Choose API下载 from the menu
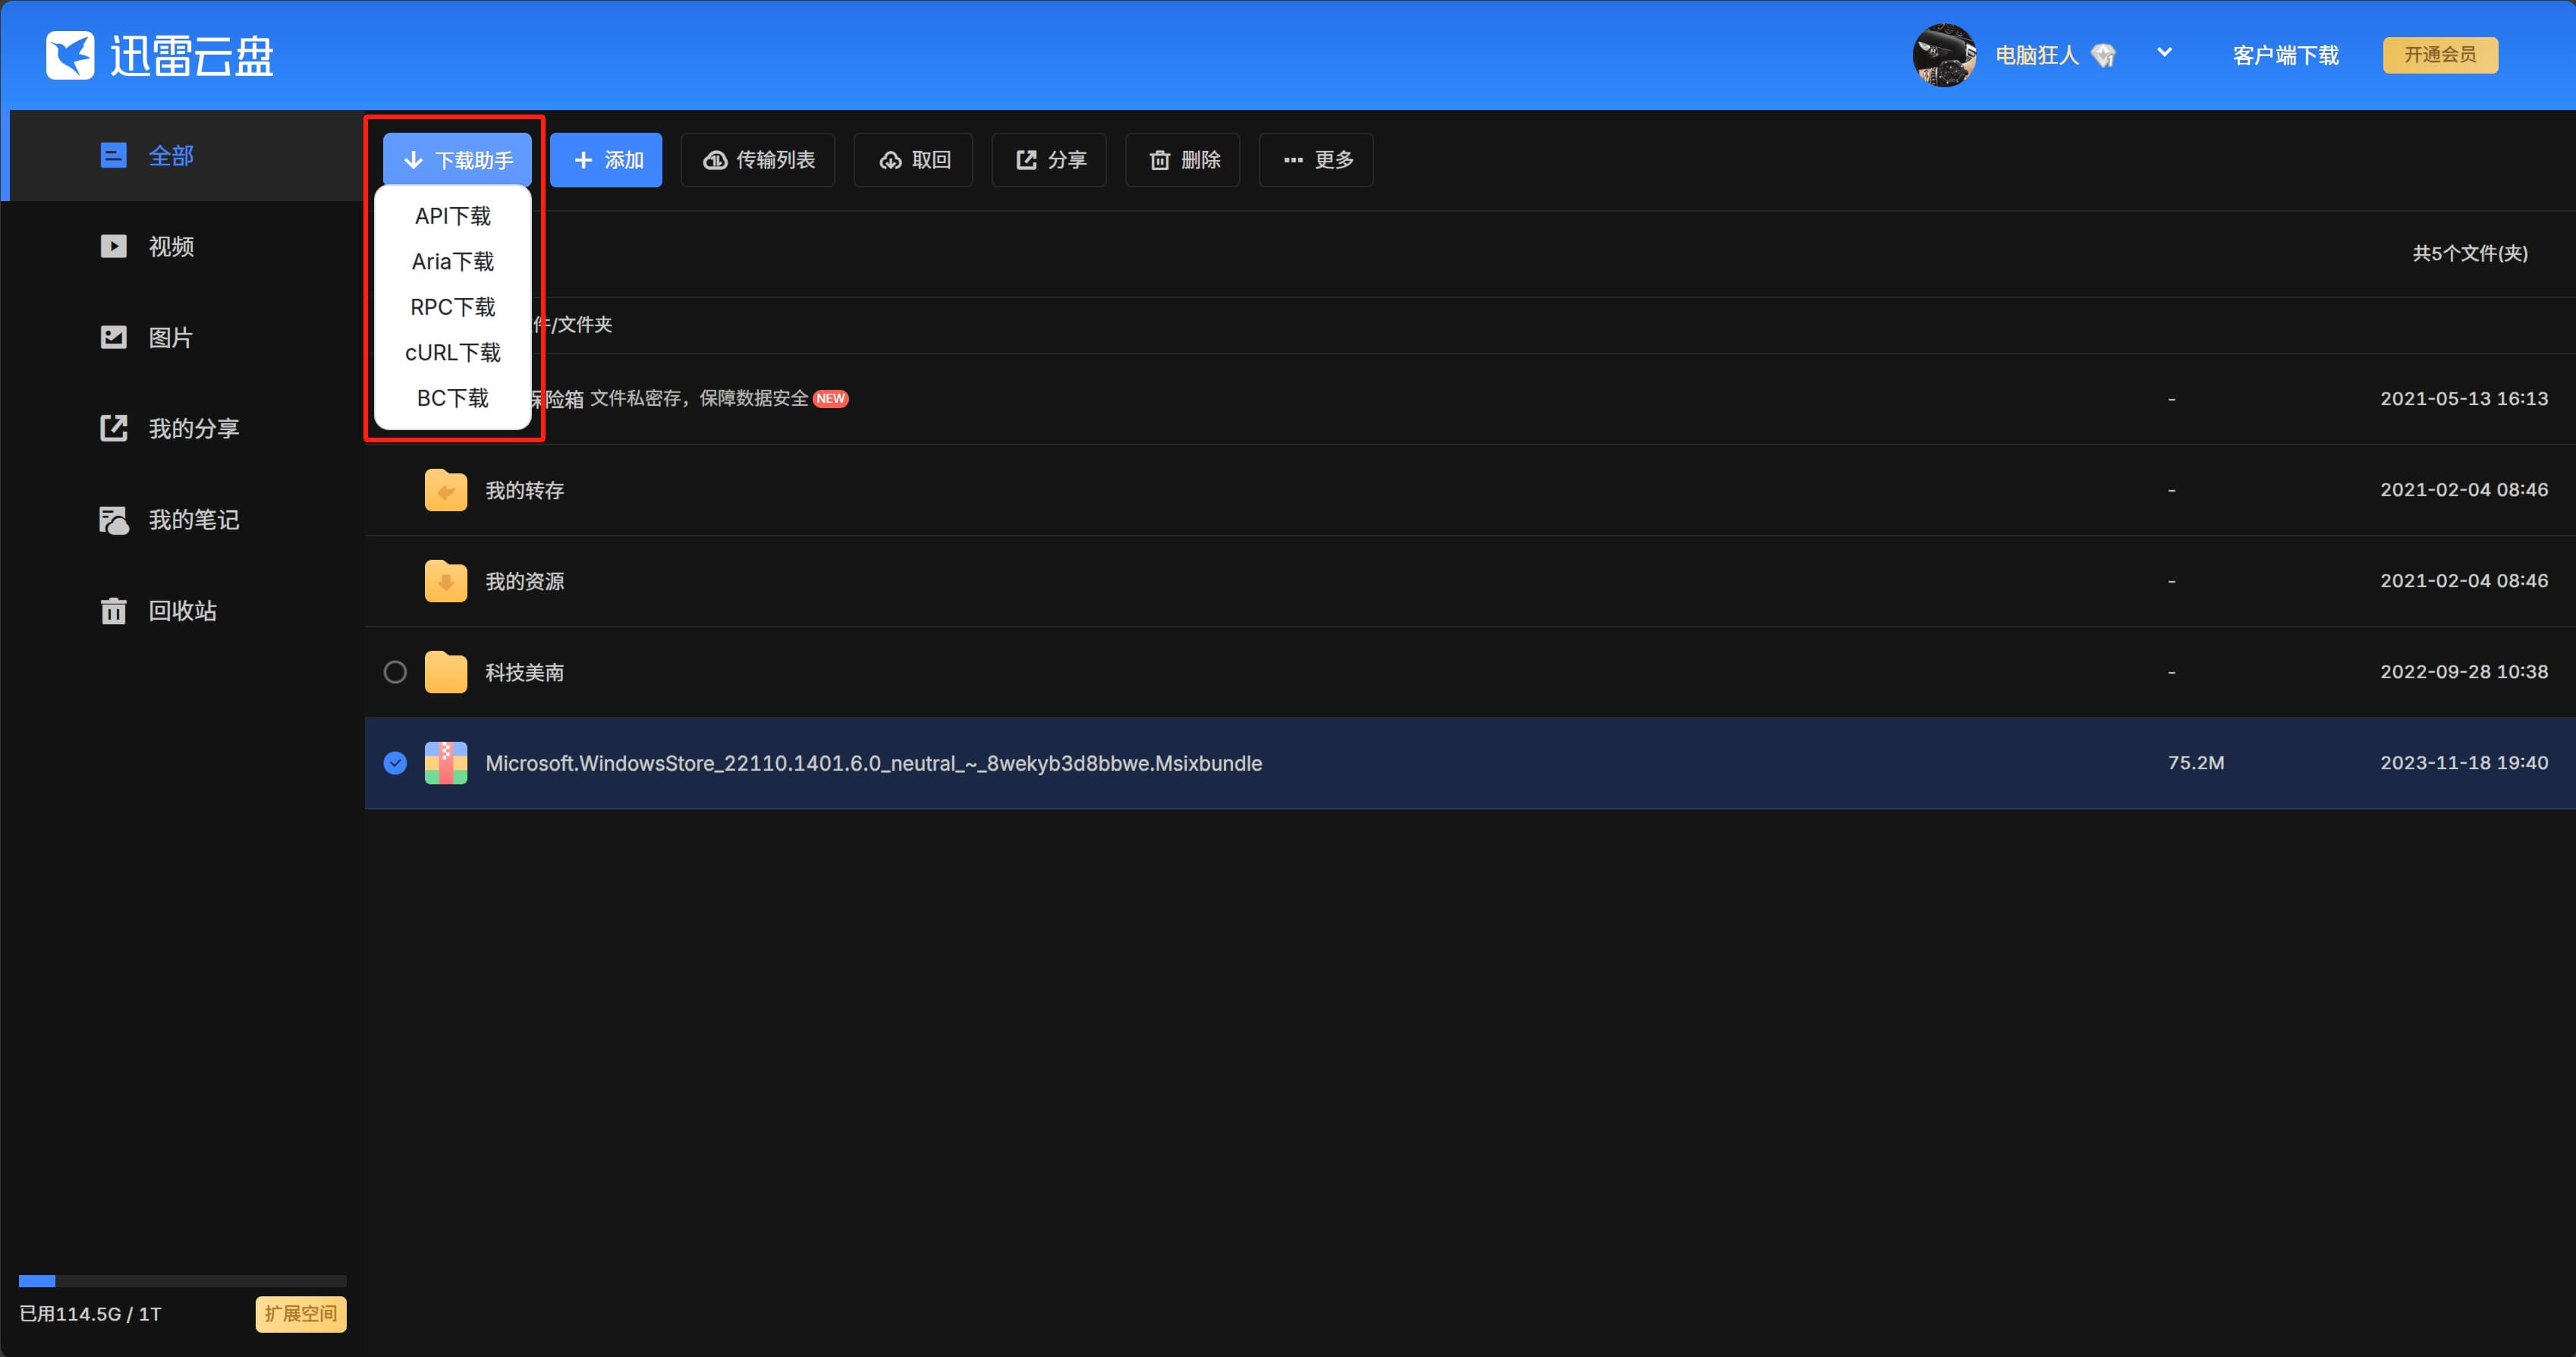 [453, 216]
